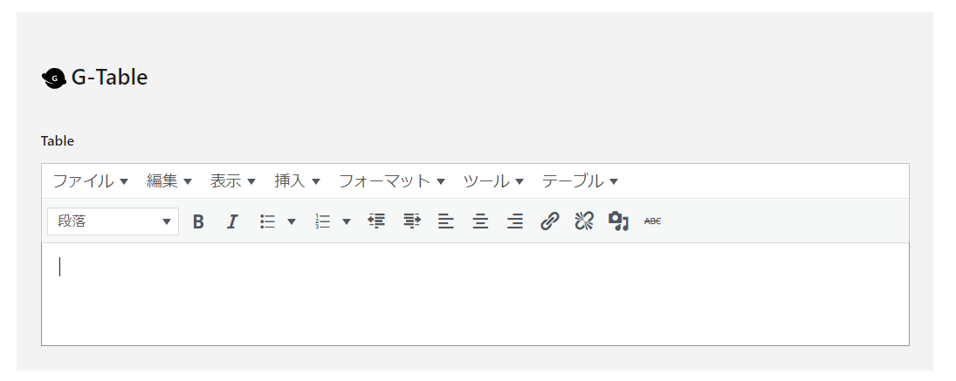956x381 pixels.
Task: Expand numbered list style arrow
Action: pyautogui.click(x=347, y=221)
